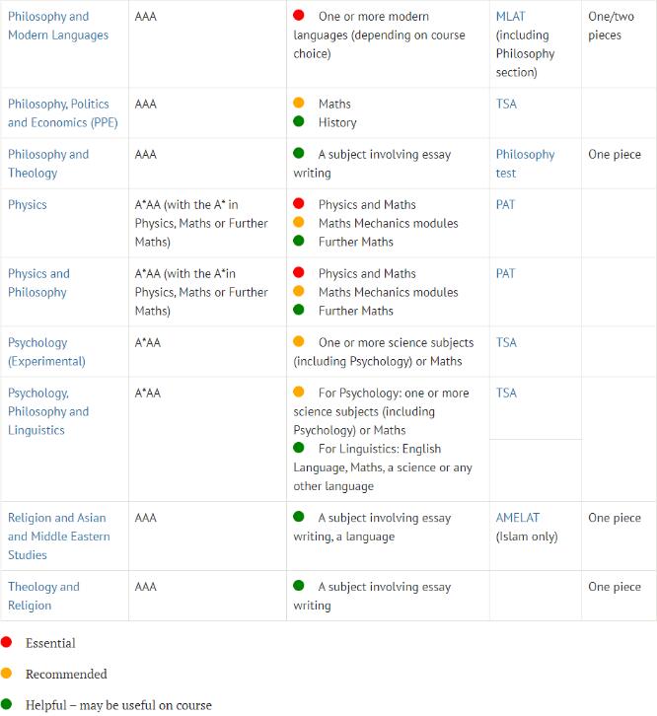The image size is (657, 716).
Task: Open the AMELAT test link
Action: click(518, 518)
